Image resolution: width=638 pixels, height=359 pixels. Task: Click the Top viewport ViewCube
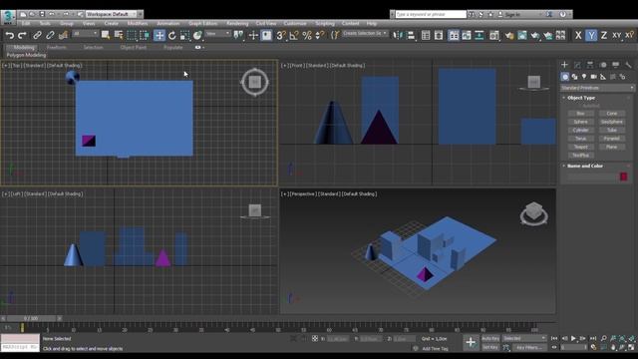(x=255, y=82)
